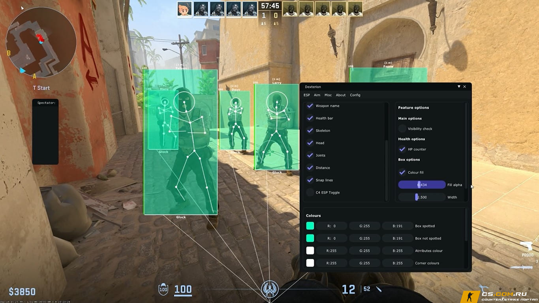Toggle the Head checkbox

(x=310, y=143)
